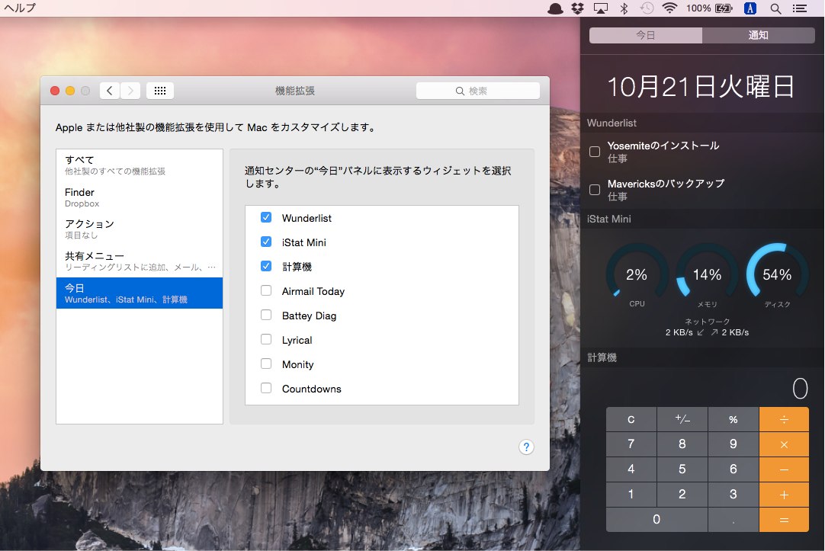The height and width of the screenshot is (551, 825).
Task: Uncheck the Wunderlist widget checkbox
Action: 266,217
